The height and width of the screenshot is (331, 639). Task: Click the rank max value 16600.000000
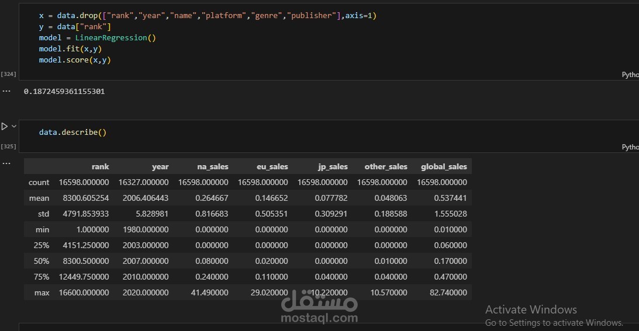84,292
